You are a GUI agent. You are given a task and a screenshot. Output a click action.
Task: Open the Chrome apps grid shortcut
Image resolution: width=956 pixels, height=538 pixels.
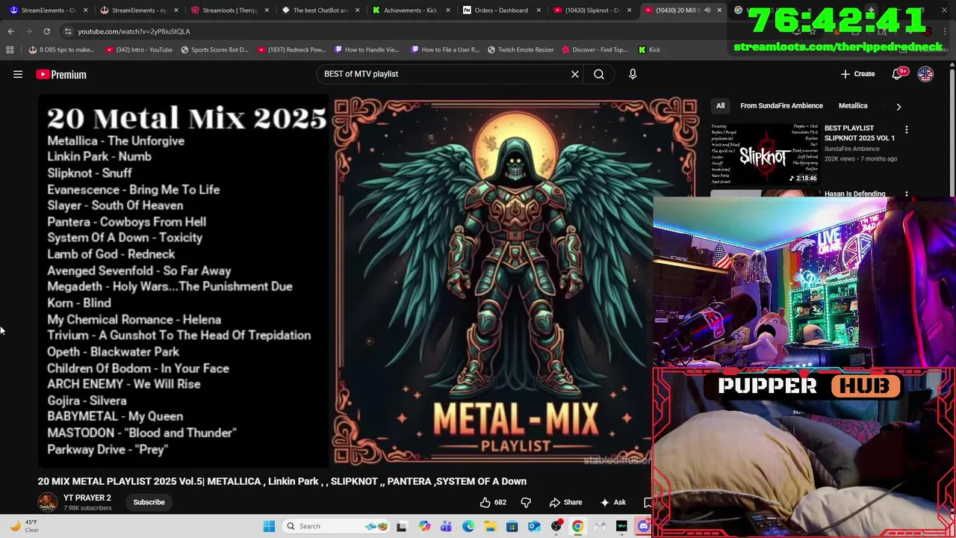[x=10, y=50]
